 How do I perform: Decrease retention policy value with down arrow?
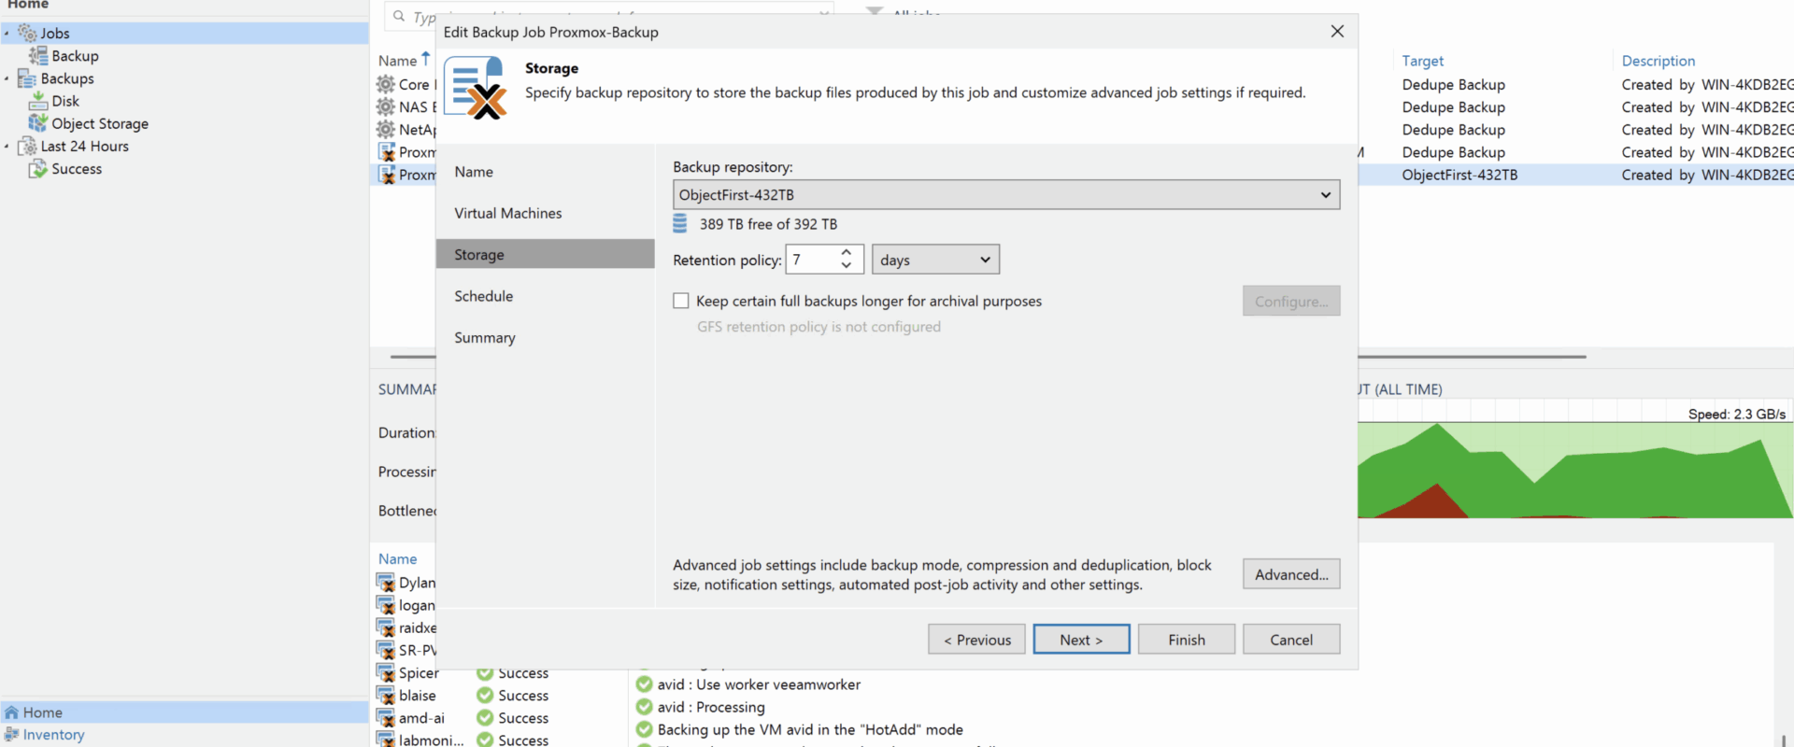tap(846, 266)
